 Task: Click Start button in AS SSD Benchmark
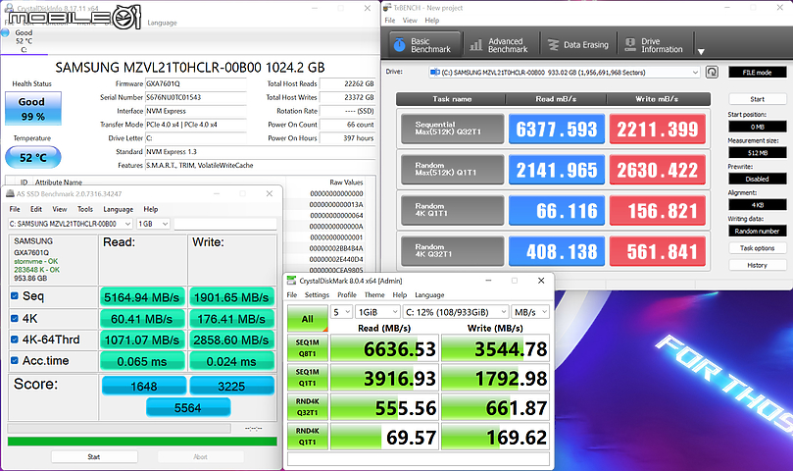tap(94, 457)
